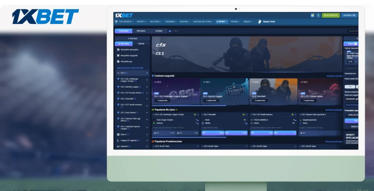Click the League Of Legends icon in the sidebar
Viewport: 374px width, 191px height.
118,140
